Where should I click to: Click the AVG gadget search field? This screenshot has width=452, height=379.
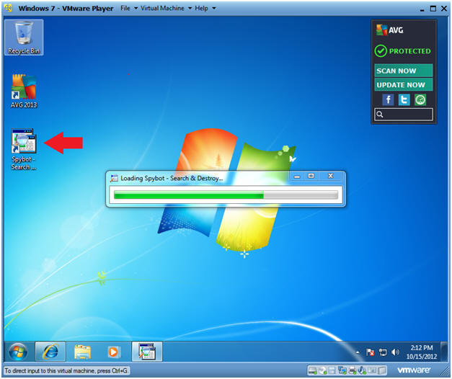tap(403, 114)
